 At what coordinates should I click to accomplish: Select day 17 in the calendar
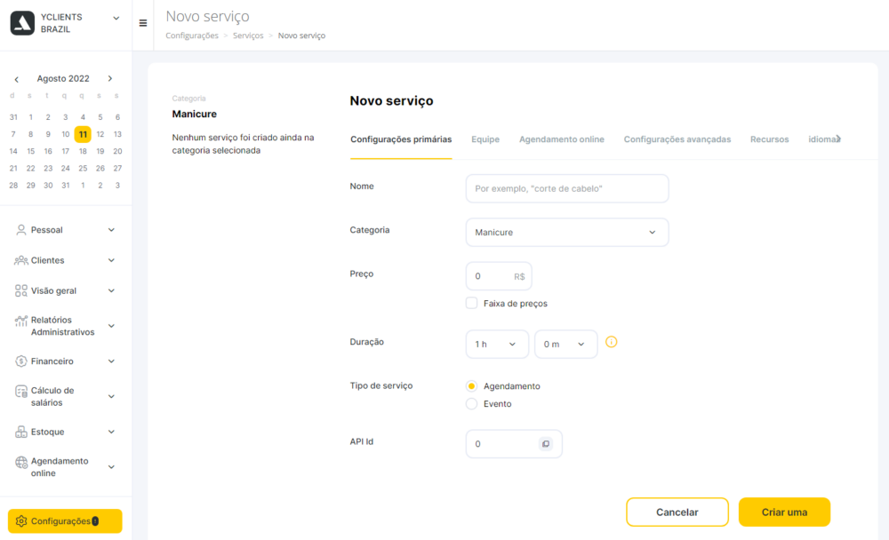(x=65, y=151)
